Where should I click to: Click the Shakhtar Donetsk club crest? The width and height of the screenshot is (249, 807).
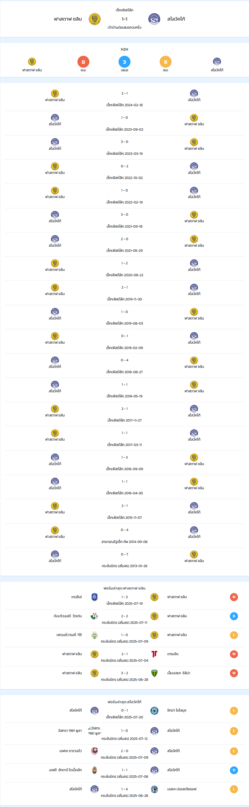click(94, 770)
